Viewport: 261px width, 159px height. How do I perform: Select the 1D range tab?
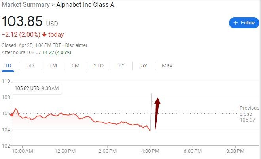click(x=8, y=65)
